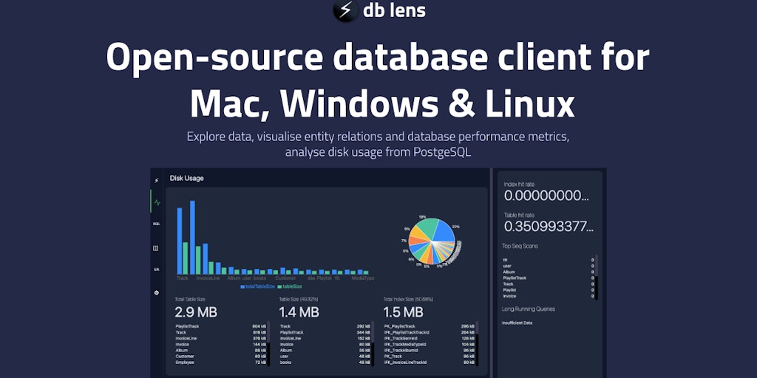
Task: Select IFK_PlaylistTrackTrackId index row
Action: click(430, 332)
